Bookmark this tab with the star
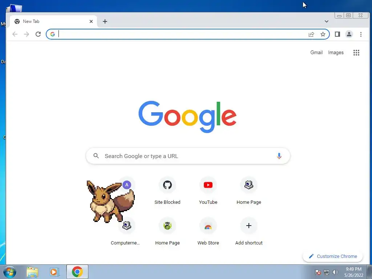Image resolution: width=372 pixels, height=279 pixels. tap(323, 34)
